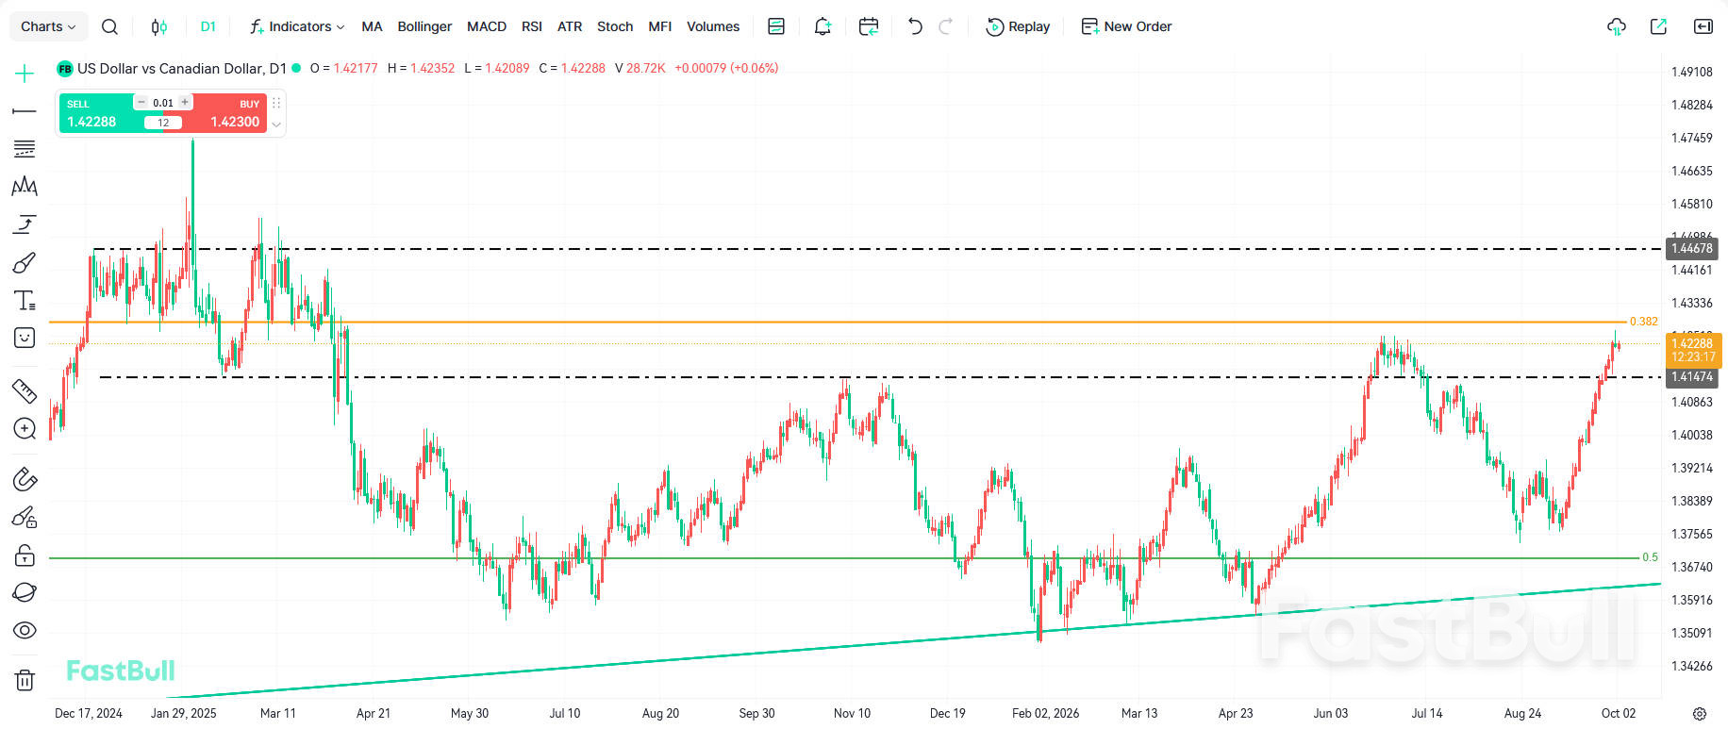Save chart to cloud
Image resolution: width=1728 pixels, height=729 pixels.
(x=1617, y=26)
